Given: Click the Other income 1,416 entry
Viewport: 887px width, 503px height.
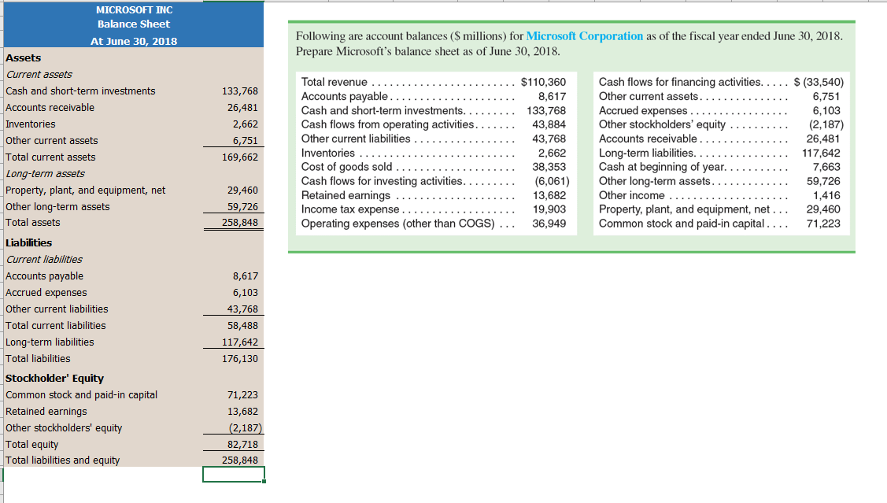Looking at the screenshot, I should click(x=719, y=195).
